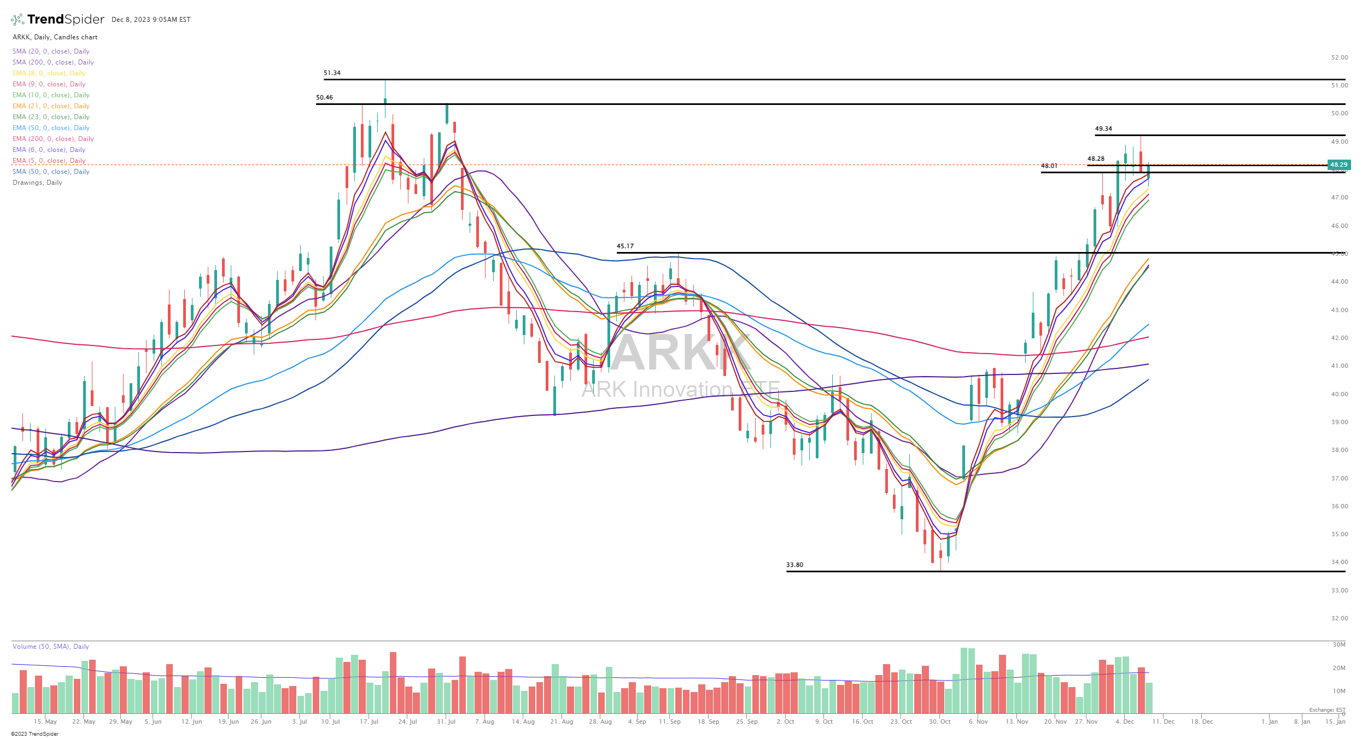Screen dimensions: 1362x739
Task: Select the EMA (200, 0, close) legend entry
Action: (54, 139)
